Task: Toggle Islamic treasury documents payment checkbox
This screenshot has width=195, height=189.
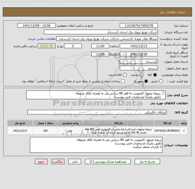Action: tap(123, 81)
